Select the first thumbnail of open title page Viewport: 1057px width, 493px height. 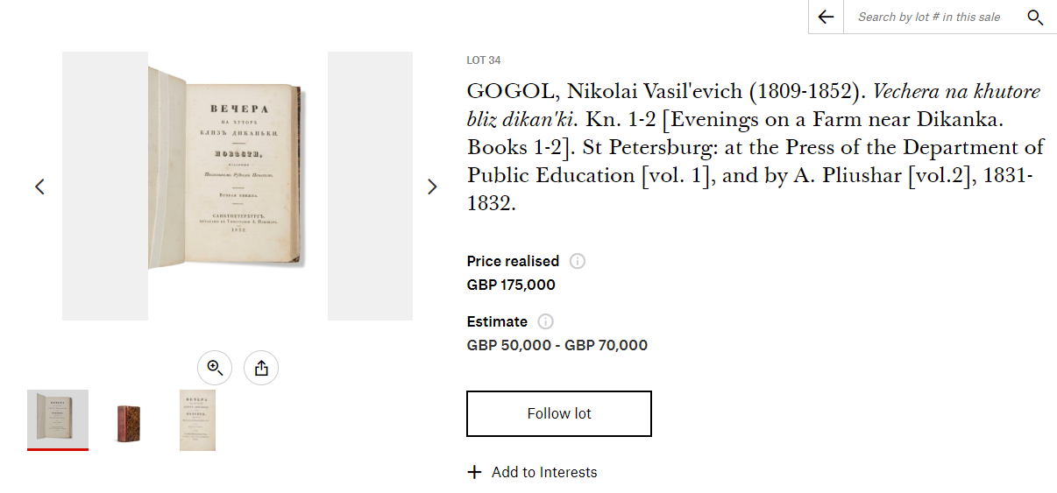pyautogui.click(x=58, y=419)
